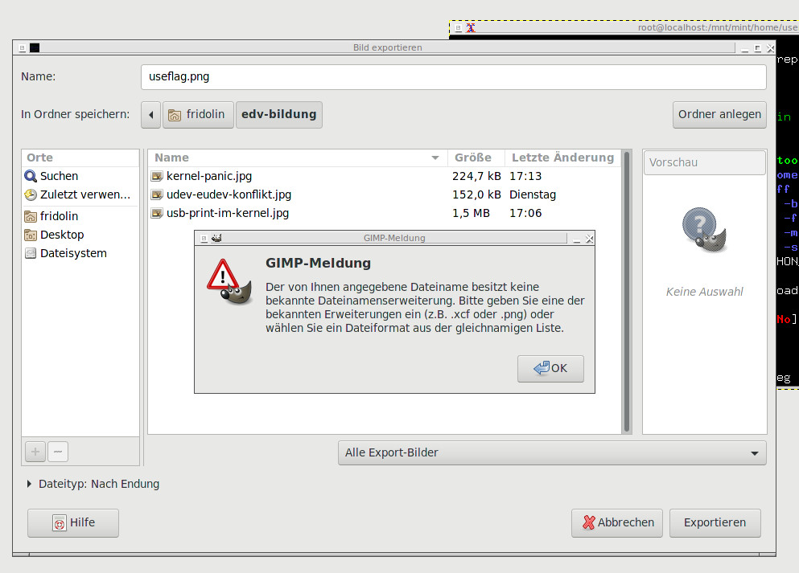Sort files by Größe column header
This screenshot has height=573, width=799.
coord(476,158)
